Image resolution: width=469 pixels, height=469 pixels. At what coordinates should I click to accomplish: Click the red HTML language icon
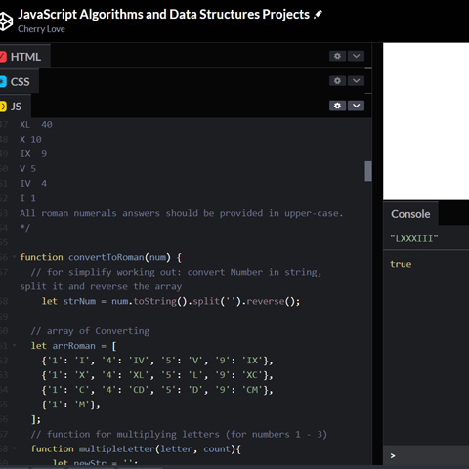pos(3,57)
